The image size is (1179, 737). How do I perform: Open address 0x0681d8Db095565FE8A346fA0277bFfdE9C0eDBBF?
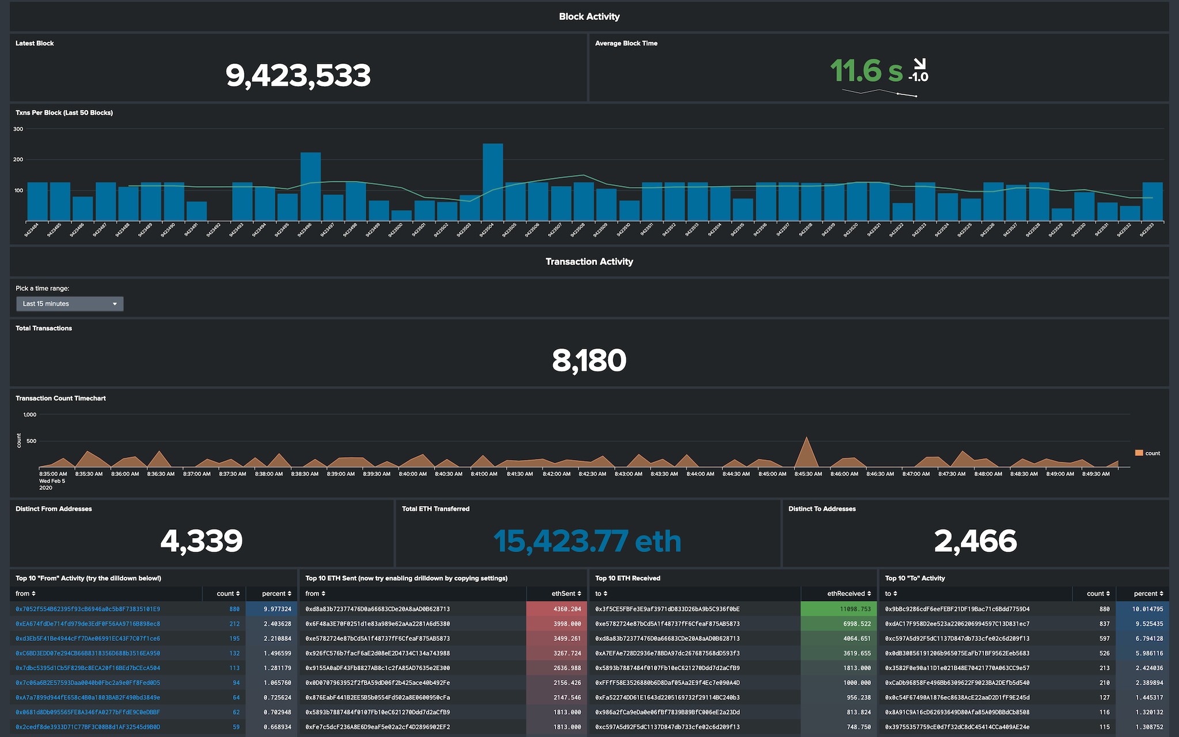point(88,712)
